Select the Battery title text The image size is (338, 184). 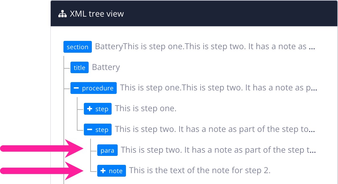pos(106,67)
